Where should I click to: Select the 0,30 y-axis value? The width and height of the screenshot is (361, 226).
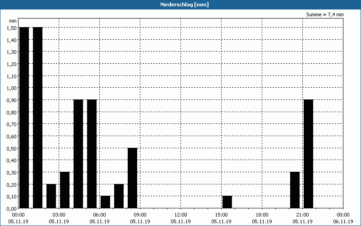point(12,173)
